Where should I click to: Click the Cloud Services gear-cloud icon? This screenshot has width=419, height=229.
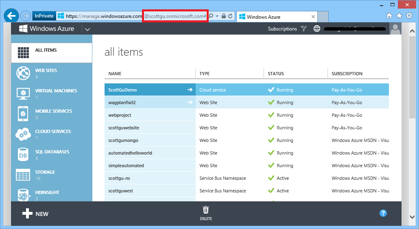(23, 134)
